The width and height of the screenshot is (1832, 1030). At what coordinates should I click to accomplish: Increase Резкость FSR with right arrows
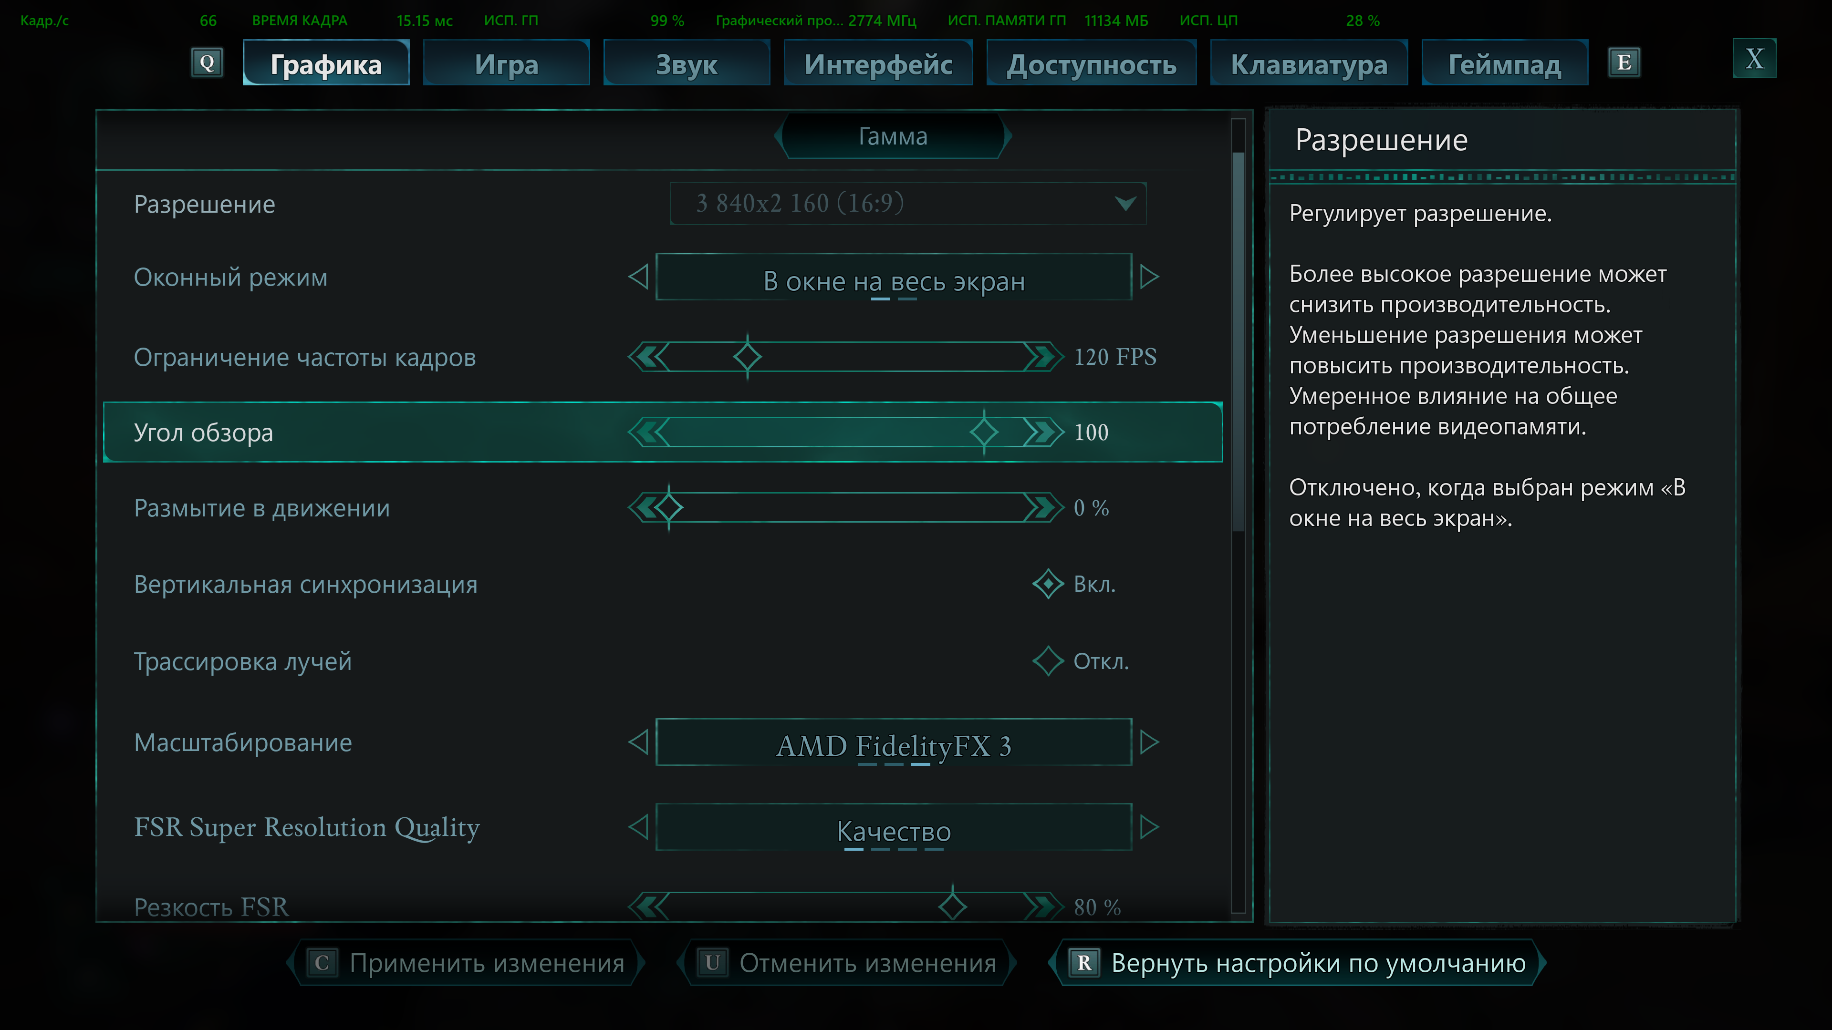1043,906
